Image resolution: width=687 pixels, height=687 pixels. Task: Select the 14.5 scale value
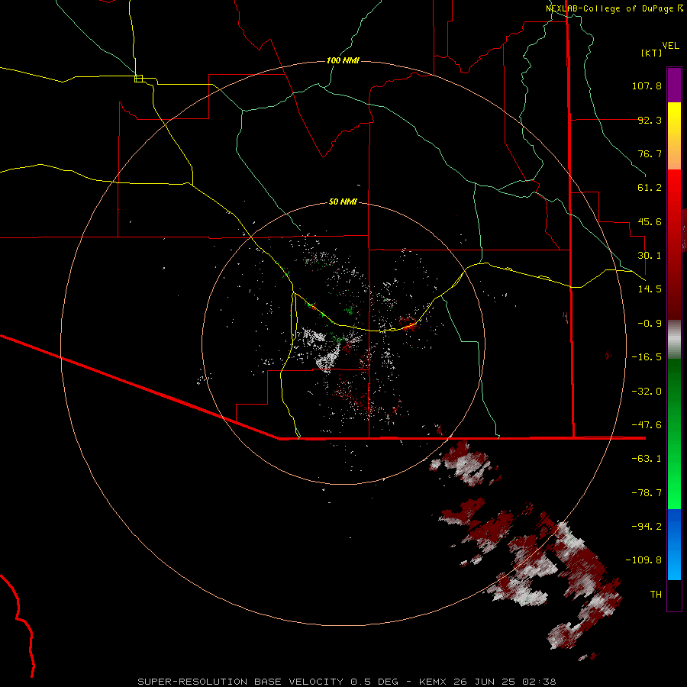[650, 289]
